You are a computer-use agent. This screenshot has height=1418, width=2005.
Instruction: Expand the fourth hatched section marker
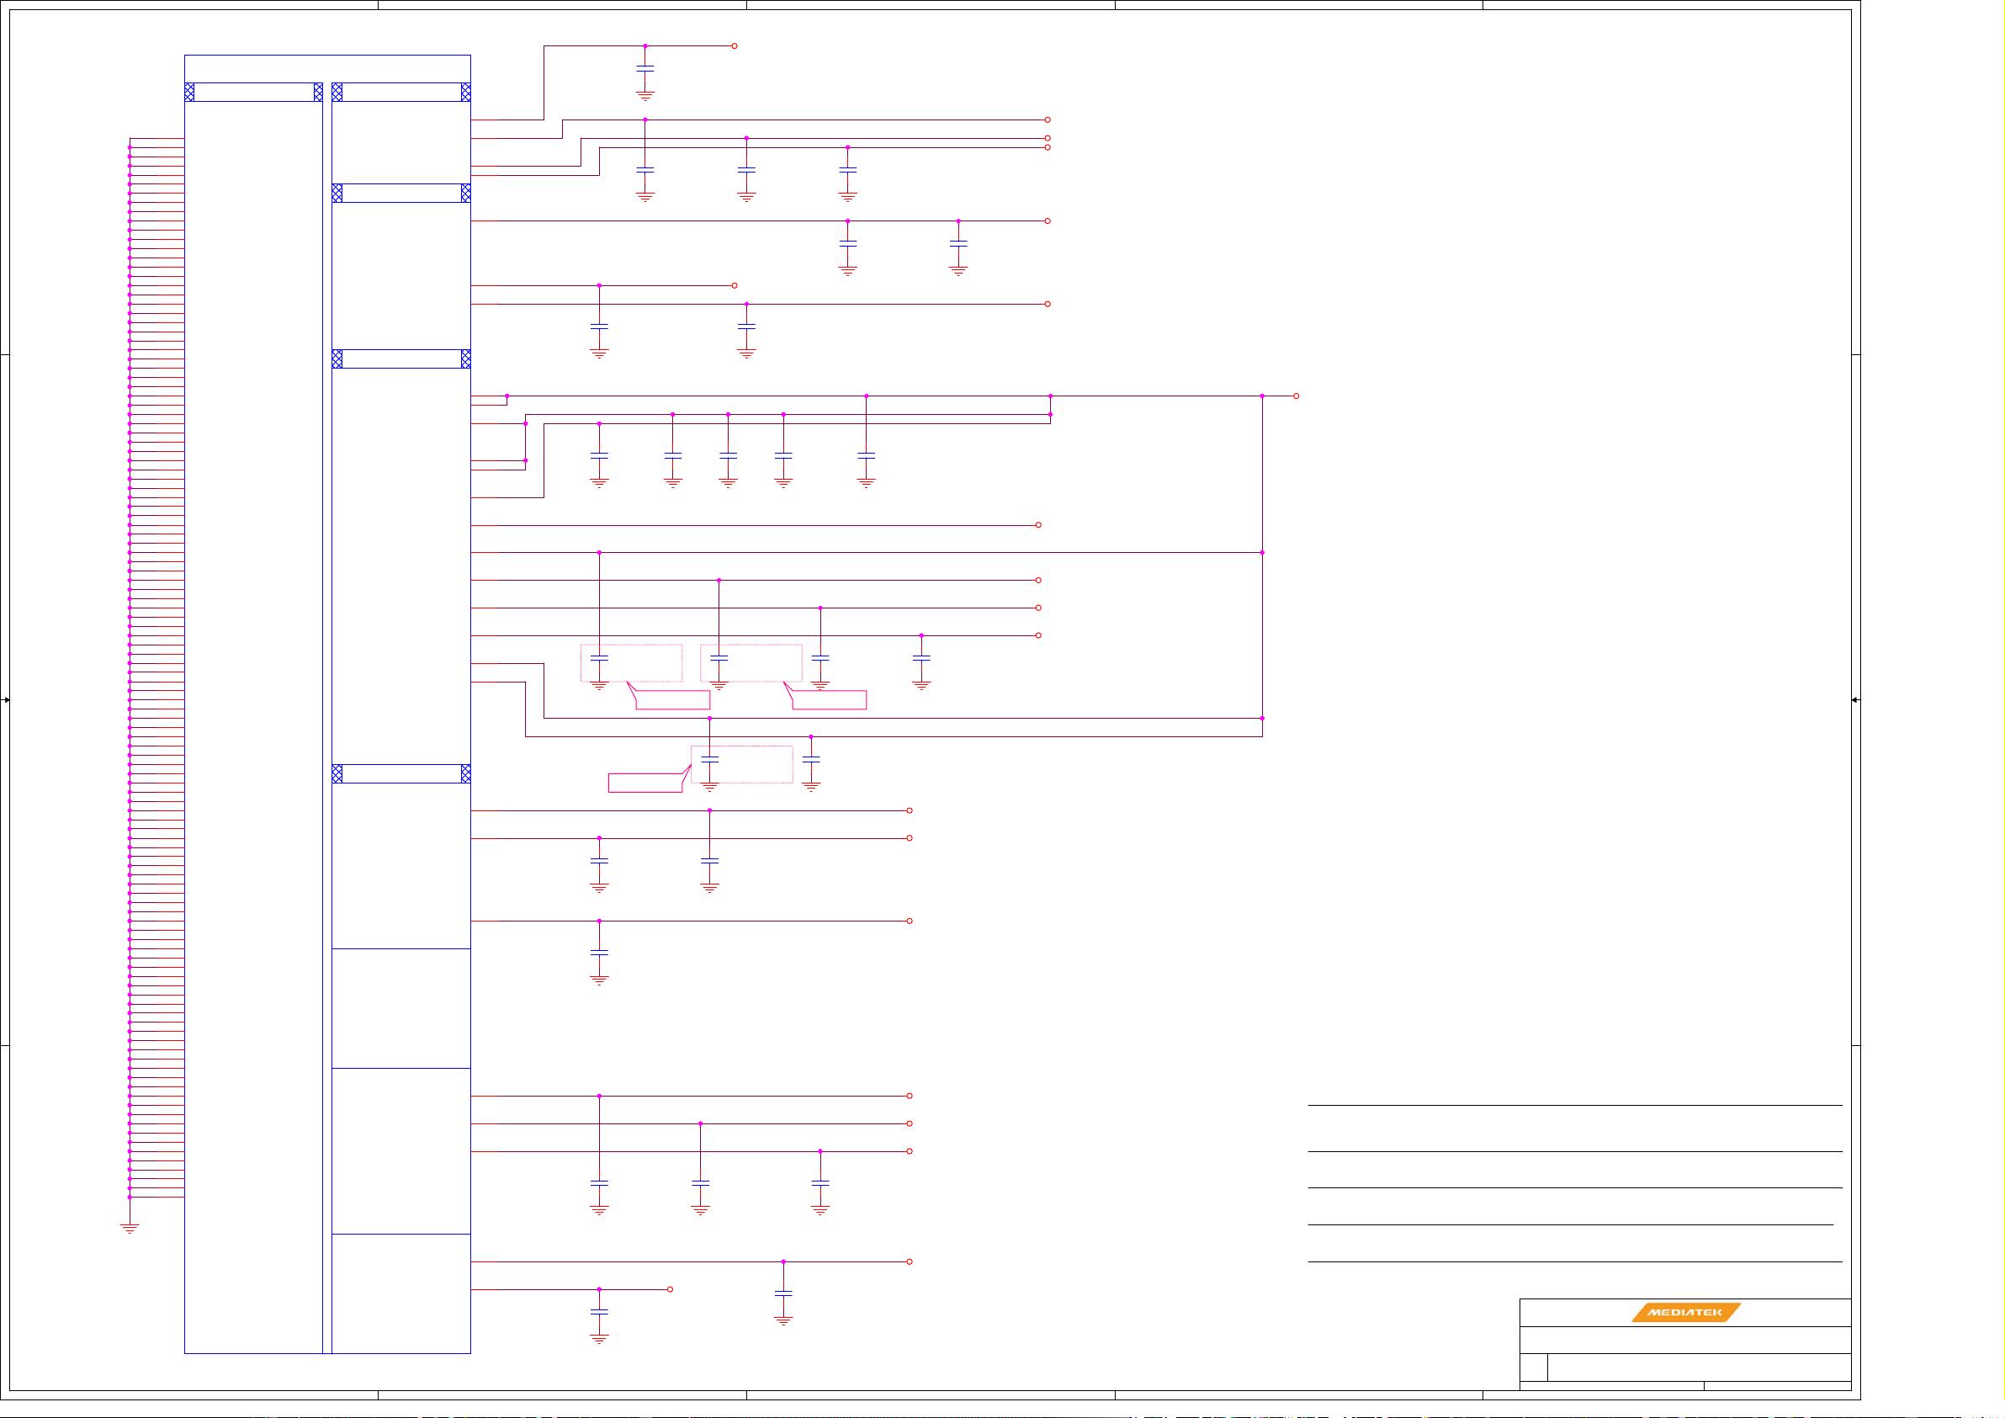[x=401, y=773]
